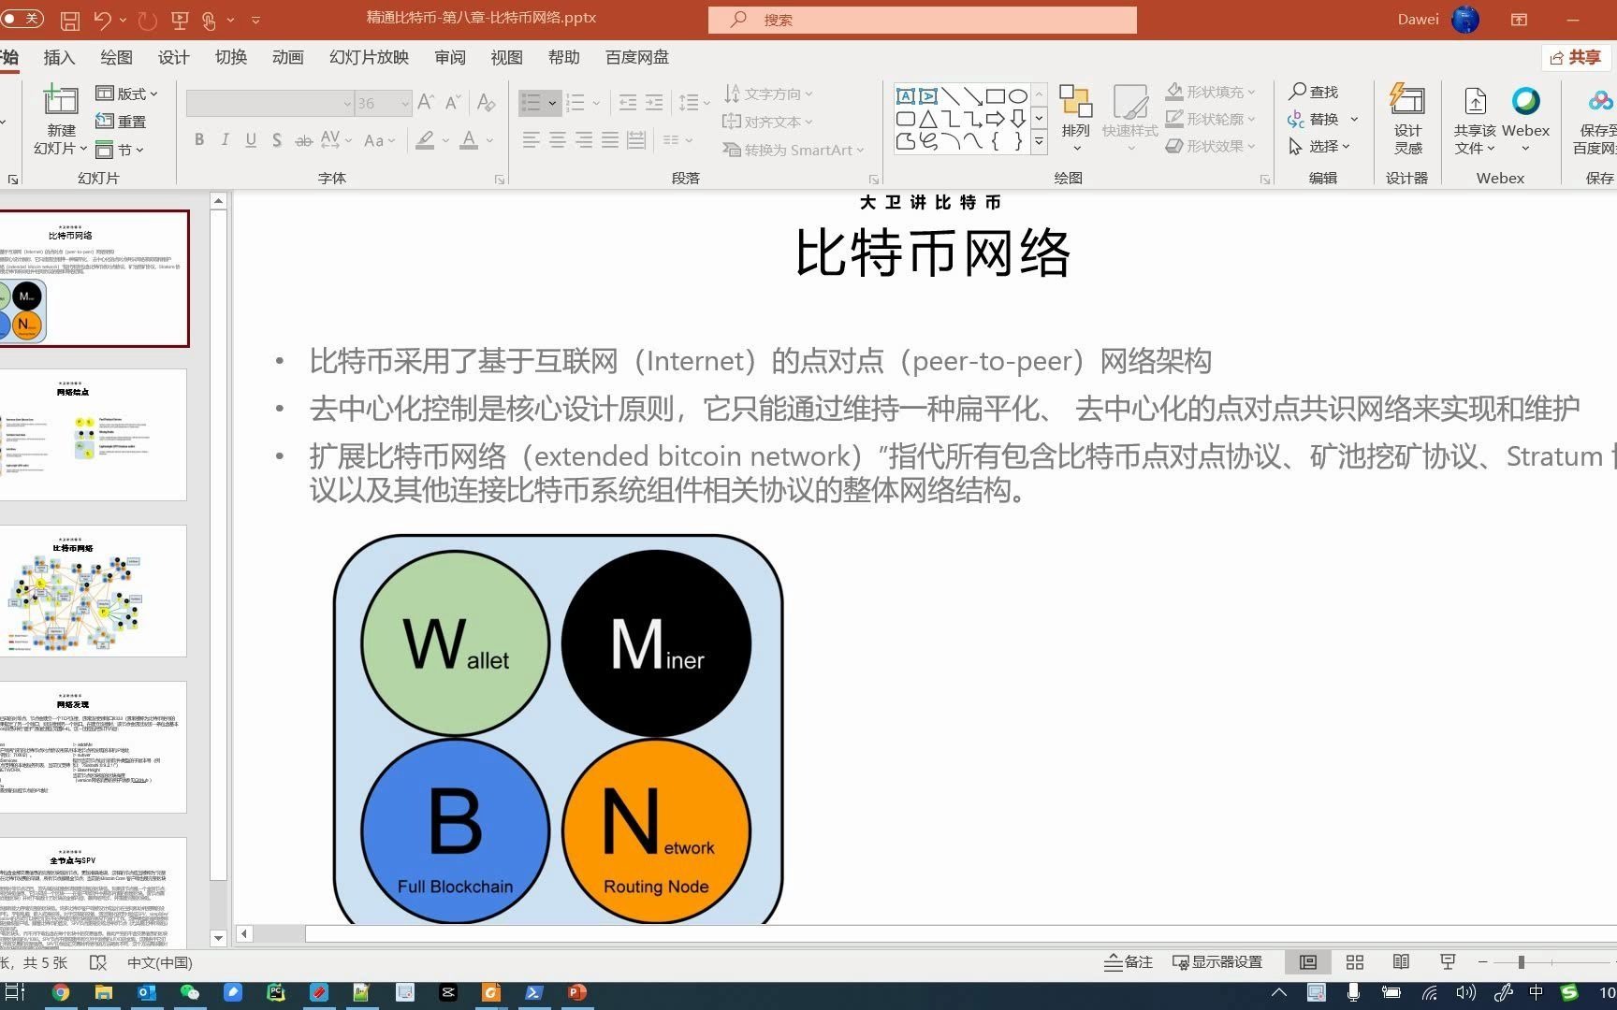Toggle the AutoSave switch

pos(21,19)
